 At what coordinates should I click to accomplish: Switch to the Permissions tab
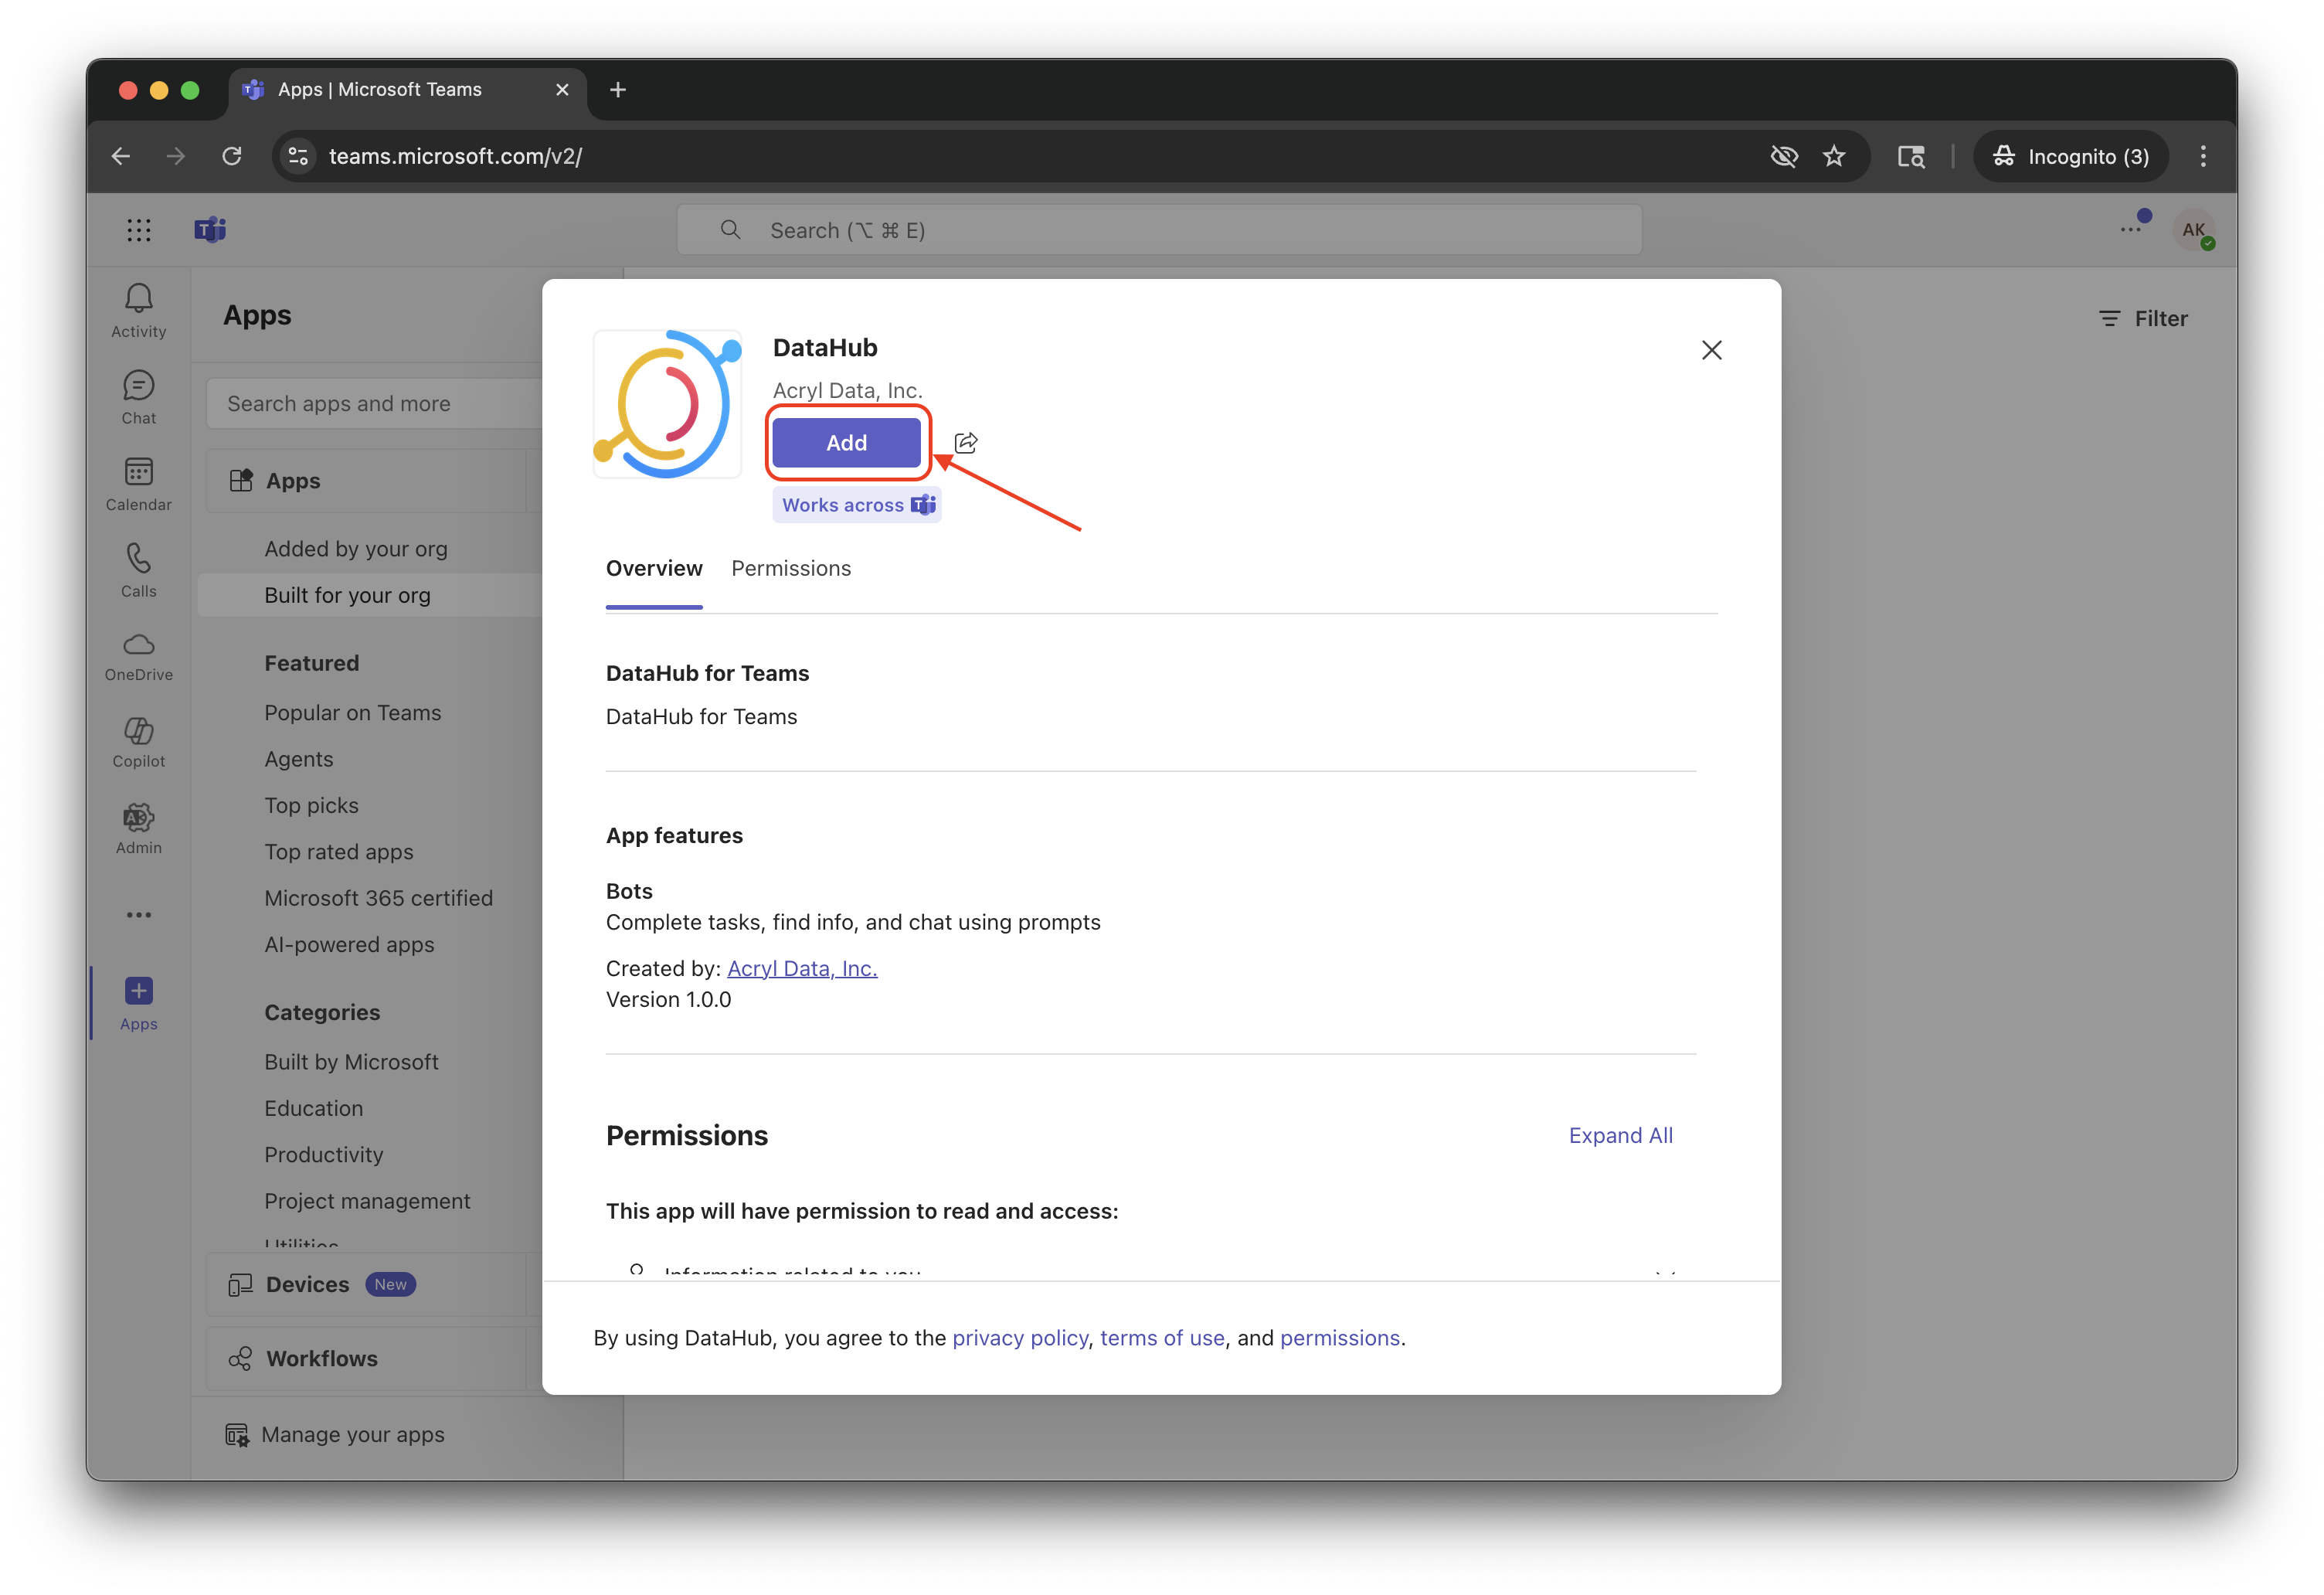point(791,568)
